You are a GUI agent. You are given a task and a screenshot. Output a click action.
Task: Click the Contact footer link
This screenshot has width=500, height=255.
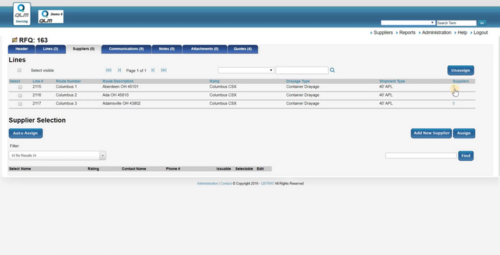tap(226, 183)
